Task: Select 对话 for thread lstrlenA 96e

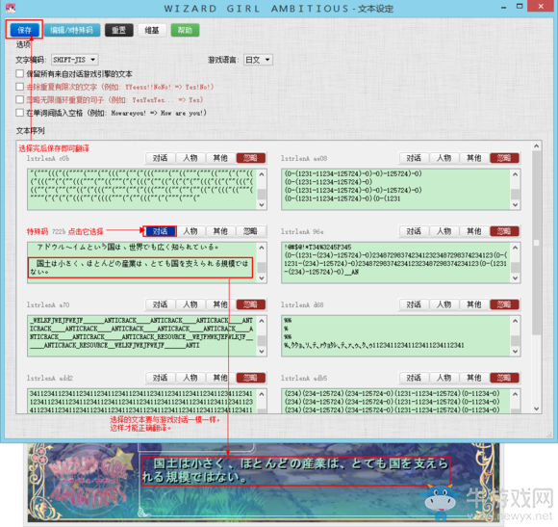Action: click(x=414, y=231)
